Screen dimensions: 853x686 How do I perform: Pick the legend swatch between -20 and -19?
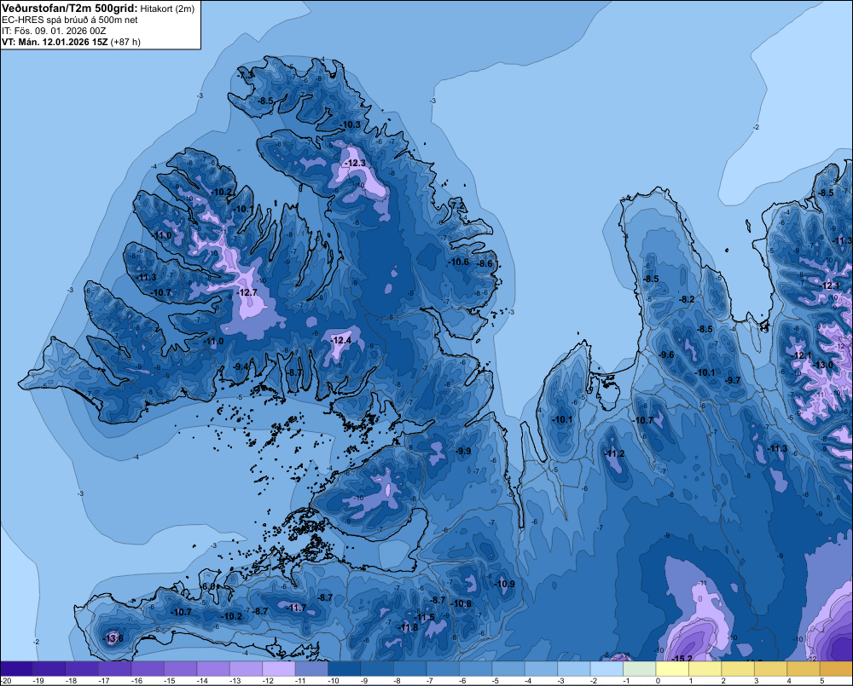[16, 669]
